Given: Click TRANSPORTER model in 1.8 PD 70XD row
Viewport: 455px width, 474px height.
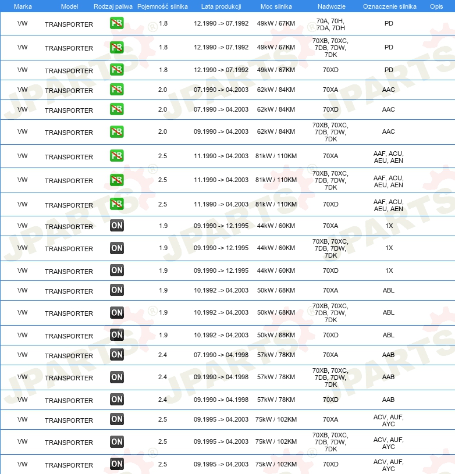Looking at the screenshot, I should coord(69,71).
